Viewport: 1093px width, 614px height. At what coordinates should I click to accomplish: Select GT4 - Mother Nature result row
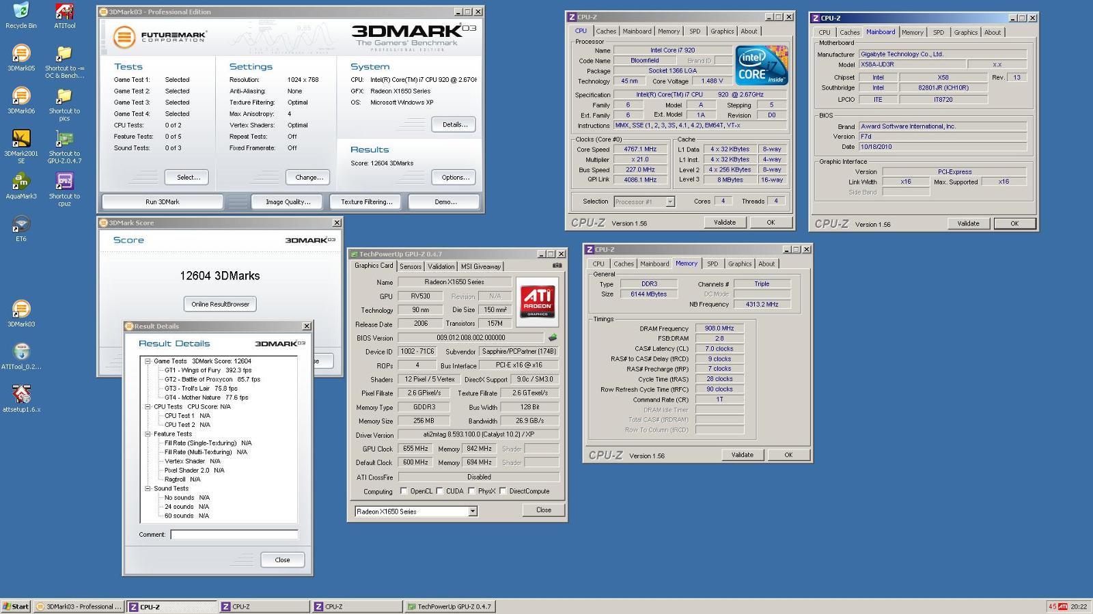coord(206,397)
